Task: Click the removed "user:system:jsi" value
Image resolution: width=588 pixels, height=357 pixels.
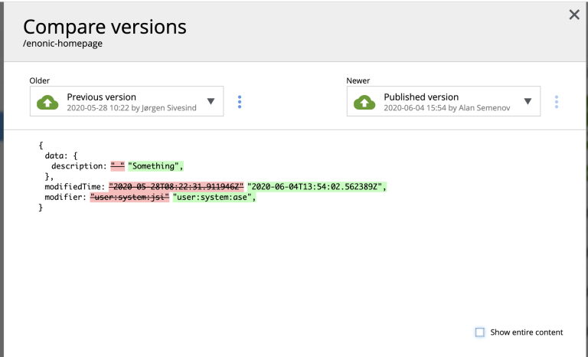Action: tap(129, 197)
